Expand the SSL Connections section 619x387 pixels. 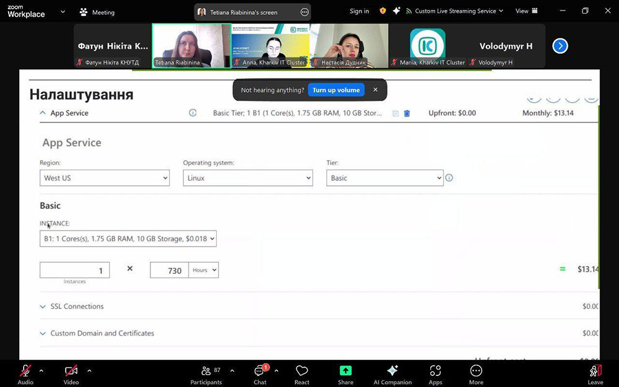coord(72,306)
